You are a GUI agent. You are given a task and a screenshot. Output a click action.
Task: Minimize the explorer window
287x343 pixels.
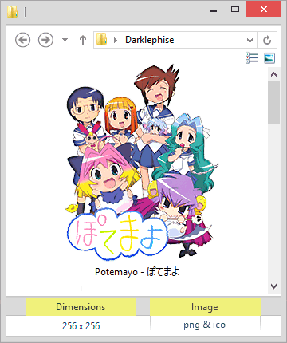[x=214, y=10]
